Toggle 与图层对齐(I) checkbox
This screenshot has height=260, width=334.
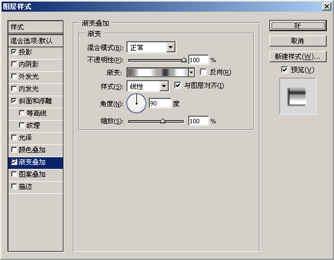[178, 86]
